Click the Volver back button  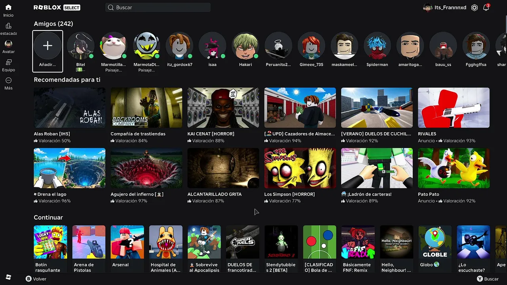(x=36, y=279)
